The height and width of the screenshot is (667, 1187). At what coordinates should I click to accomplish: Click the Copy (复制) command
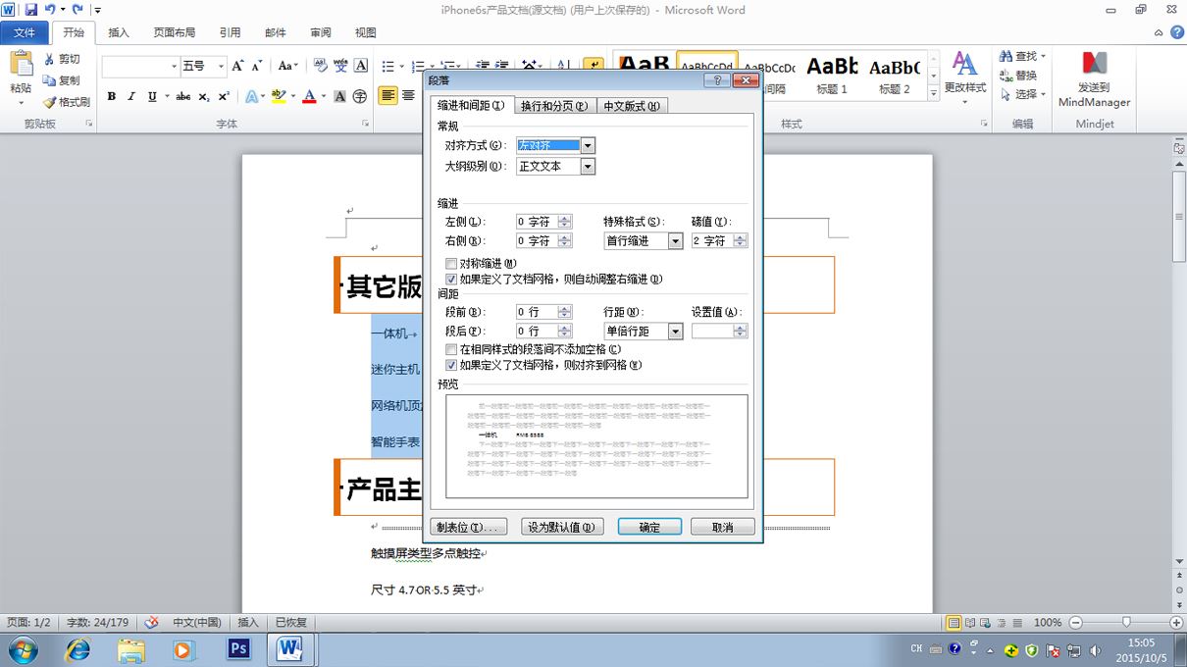tap(62, 80)
